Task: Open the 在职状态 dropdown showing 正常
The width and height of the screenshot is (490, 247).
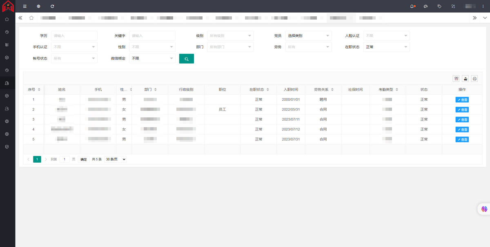Action: pyautogui.click(x=386, y=47)
